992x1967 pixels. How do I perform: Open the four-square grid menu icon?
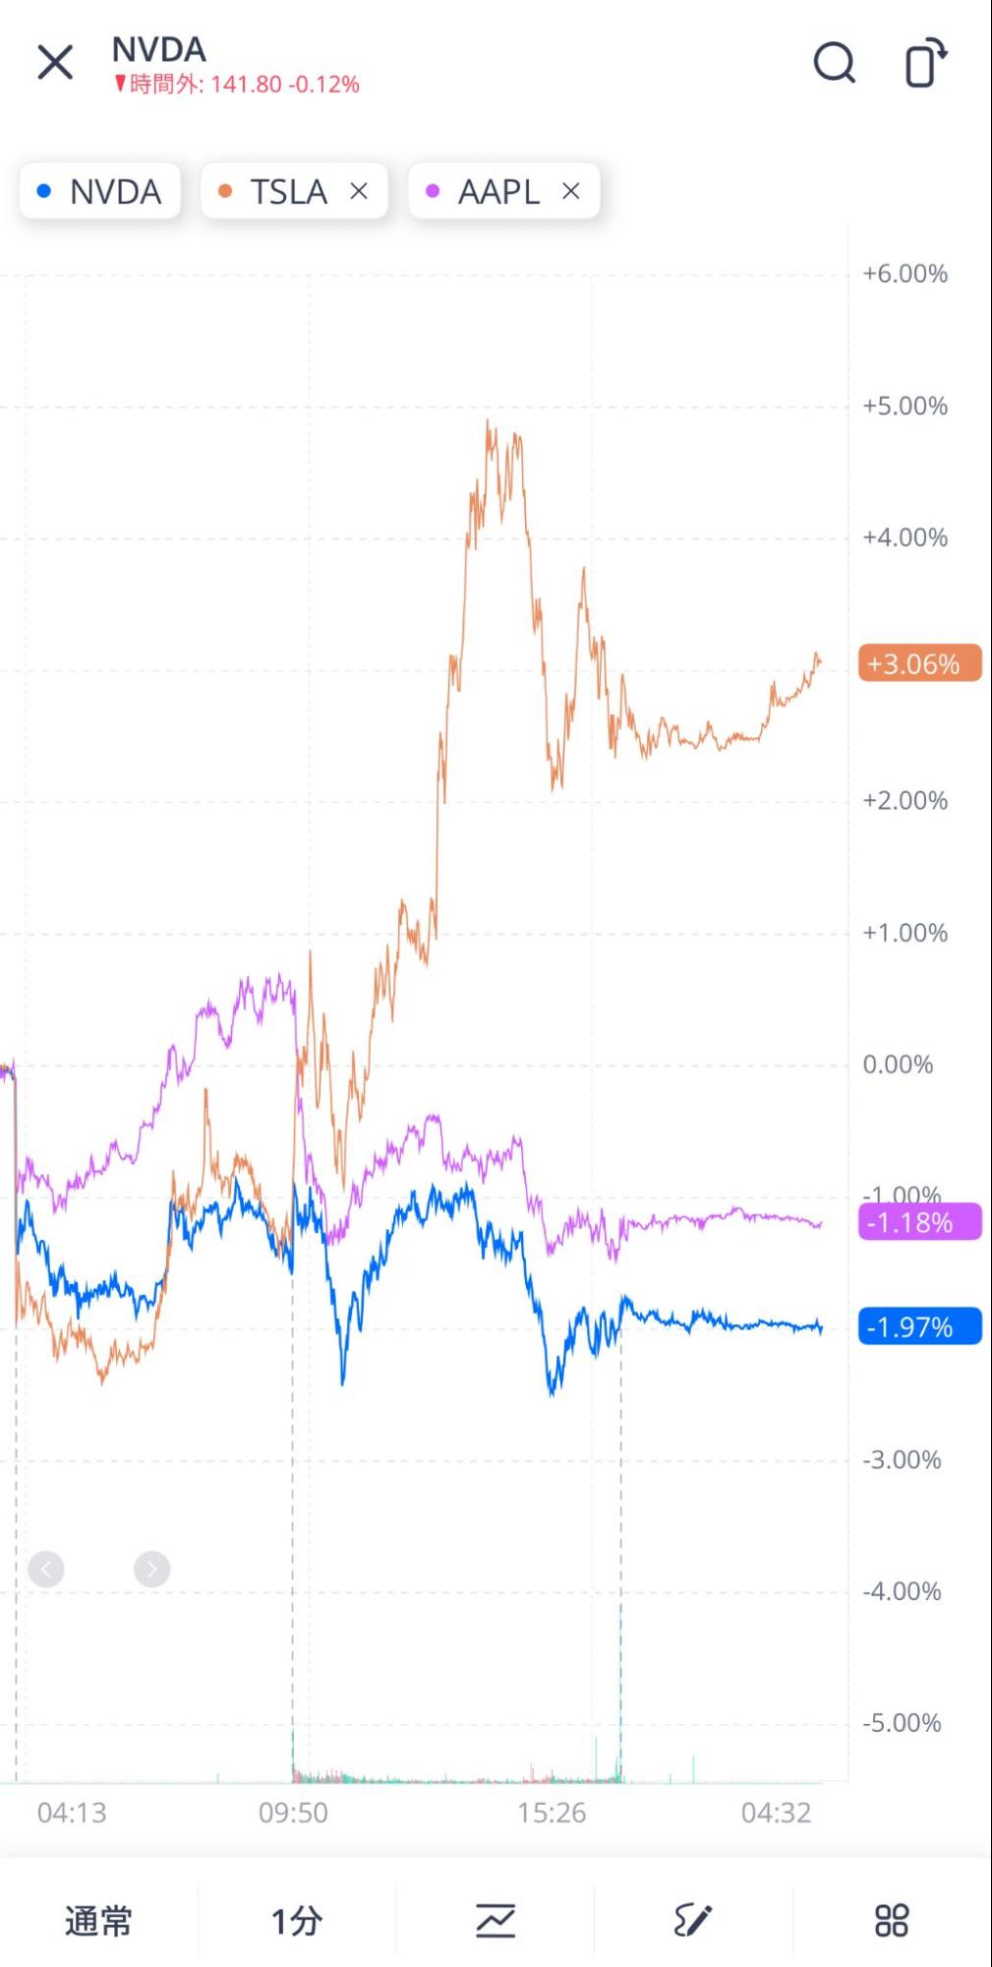892,1920
